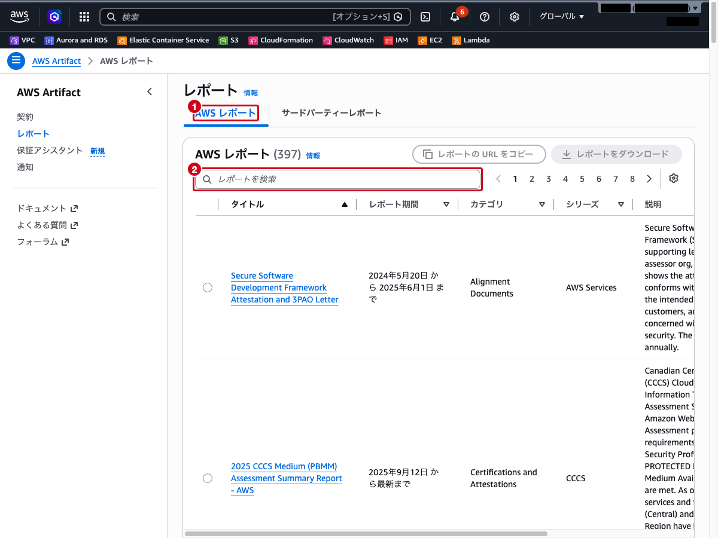Open the Secure Software Development Framework Attestation link
The height and width of the screenshot is (538, 718).
285,288
